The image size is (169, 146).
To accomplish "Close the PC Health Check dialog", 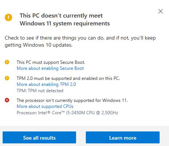I will pyautogui.click(x=160, y=11).
